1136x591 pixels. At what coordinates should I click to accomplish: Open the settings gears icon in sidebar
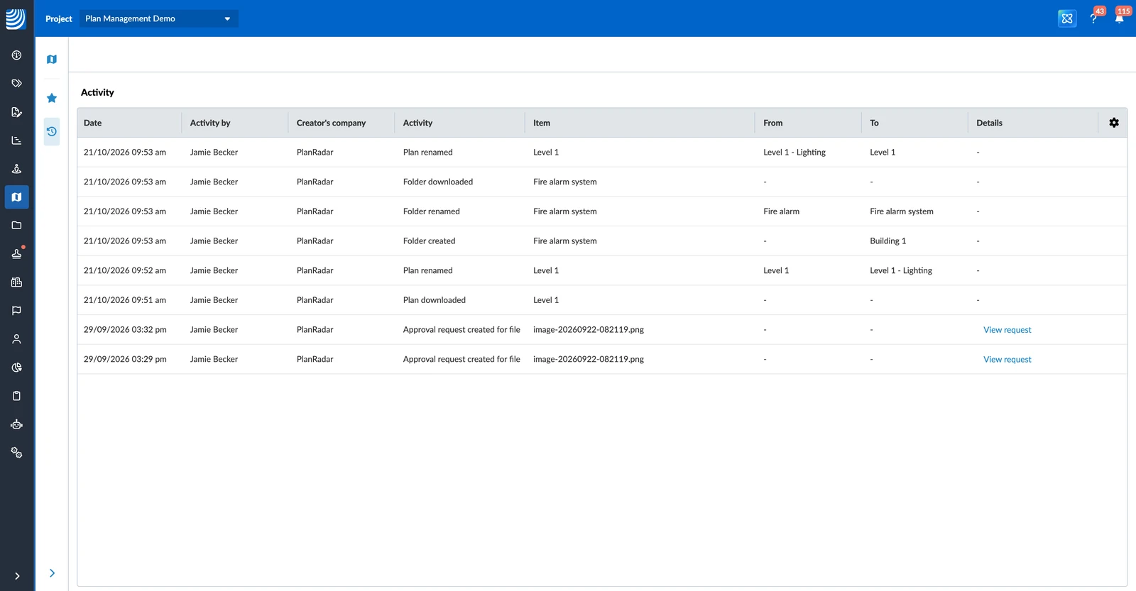click(x=16, y=453)
